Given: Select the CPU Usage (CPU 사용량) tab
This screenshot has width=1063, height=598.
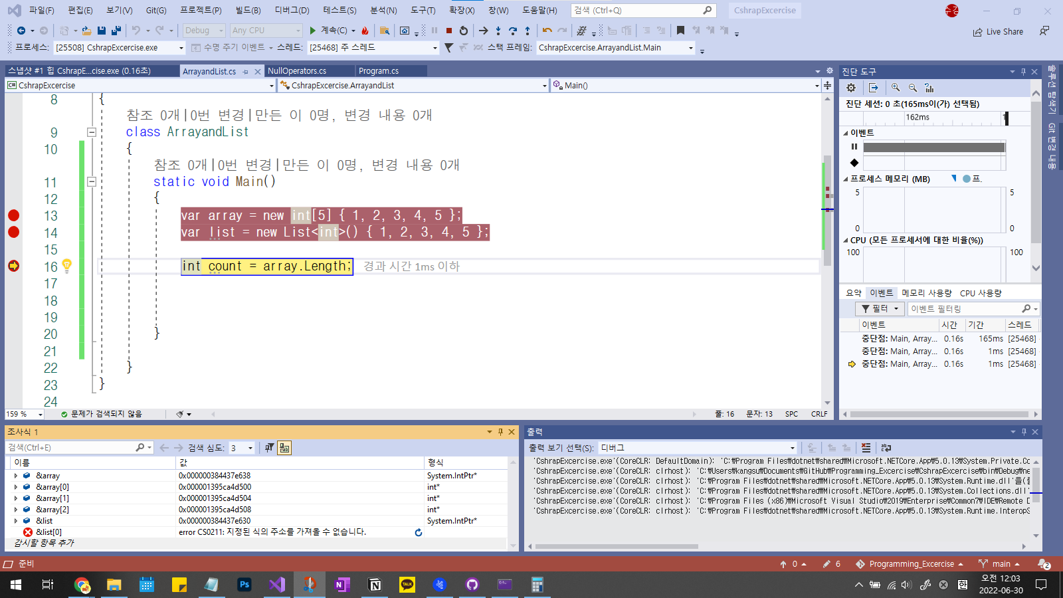Looking at the screenshot, I should [x=981, y=293].
